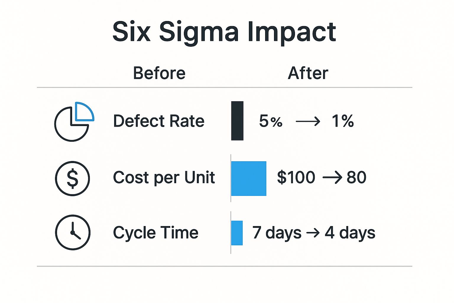Viewport: 454px width, 303px height.
Task: Click the arrow between 5% and 1%
Action: click(x=308, y=121)
